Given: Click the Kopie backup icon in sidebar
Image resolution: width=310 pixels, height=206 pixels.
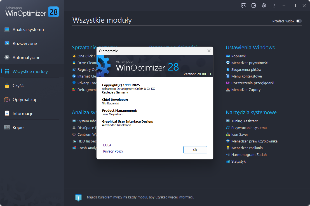Looking at the screenshot, I should (x=7, y=127).
